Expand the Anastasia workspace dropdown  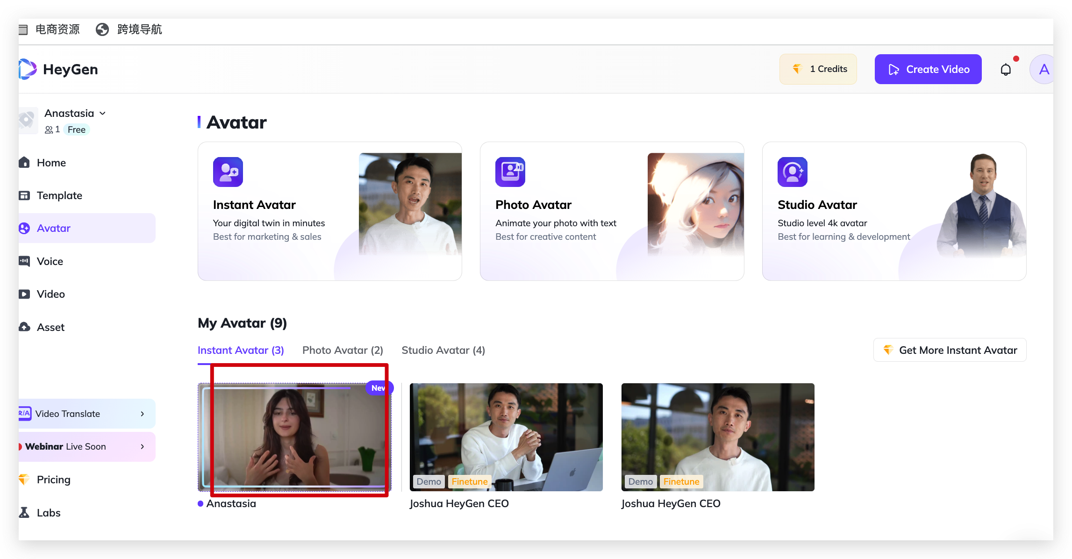[x=103, y=114]
